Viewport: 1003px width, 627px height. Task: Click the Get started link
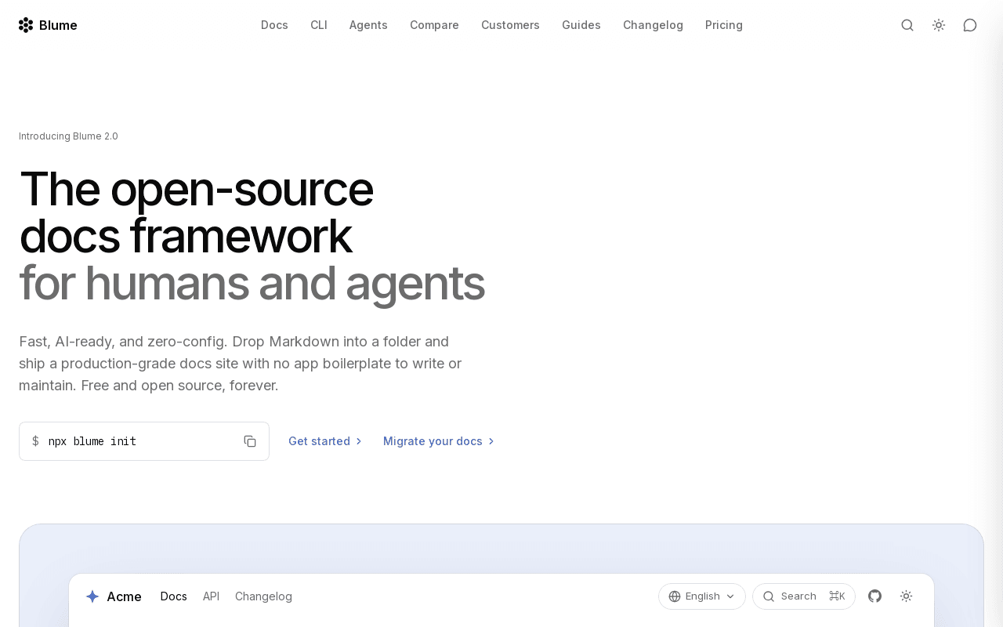point(325,441)
